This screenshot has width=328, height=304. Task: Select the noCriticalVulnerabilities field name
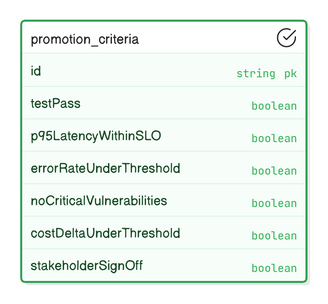(99, 201)
